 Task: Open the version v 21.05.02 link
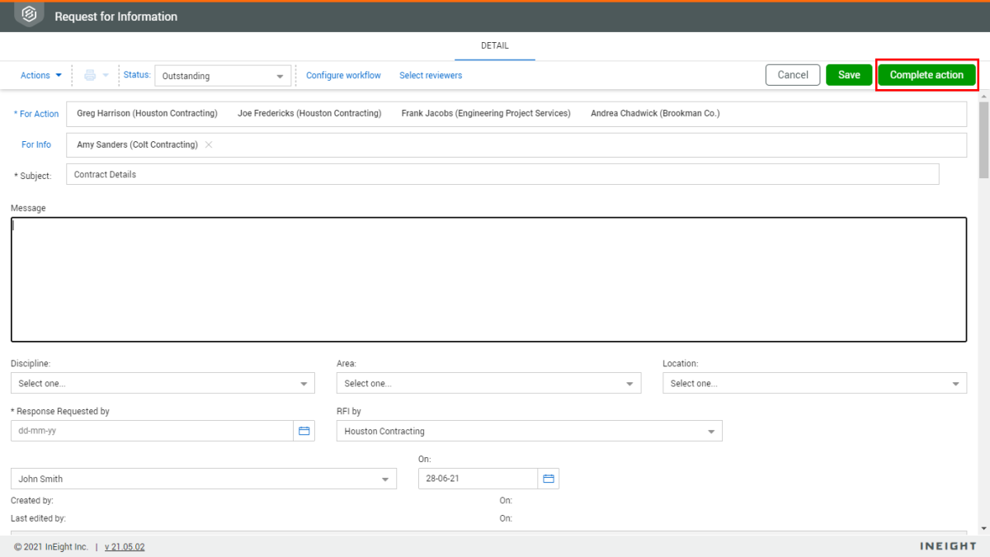[x=125, y=547]
